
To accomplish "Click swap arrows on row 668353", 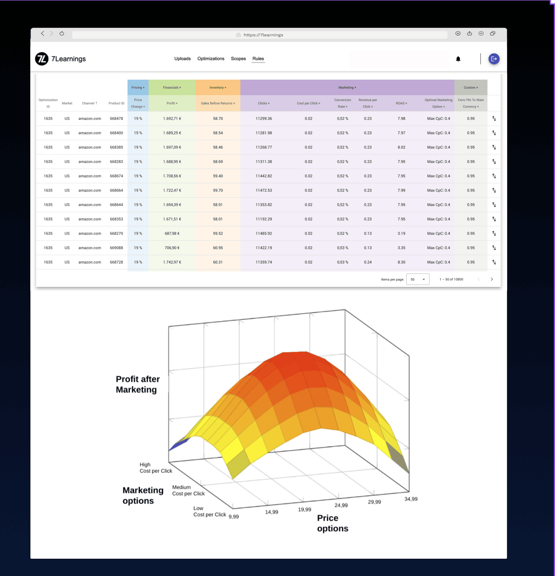I will click(494, 219).
